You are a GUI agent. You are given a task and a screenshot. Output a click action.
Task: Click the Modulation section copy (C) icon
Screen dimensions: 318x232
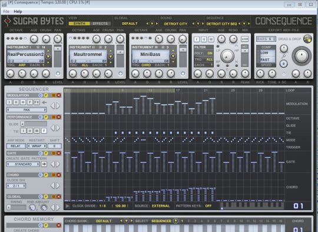(41, 95)
